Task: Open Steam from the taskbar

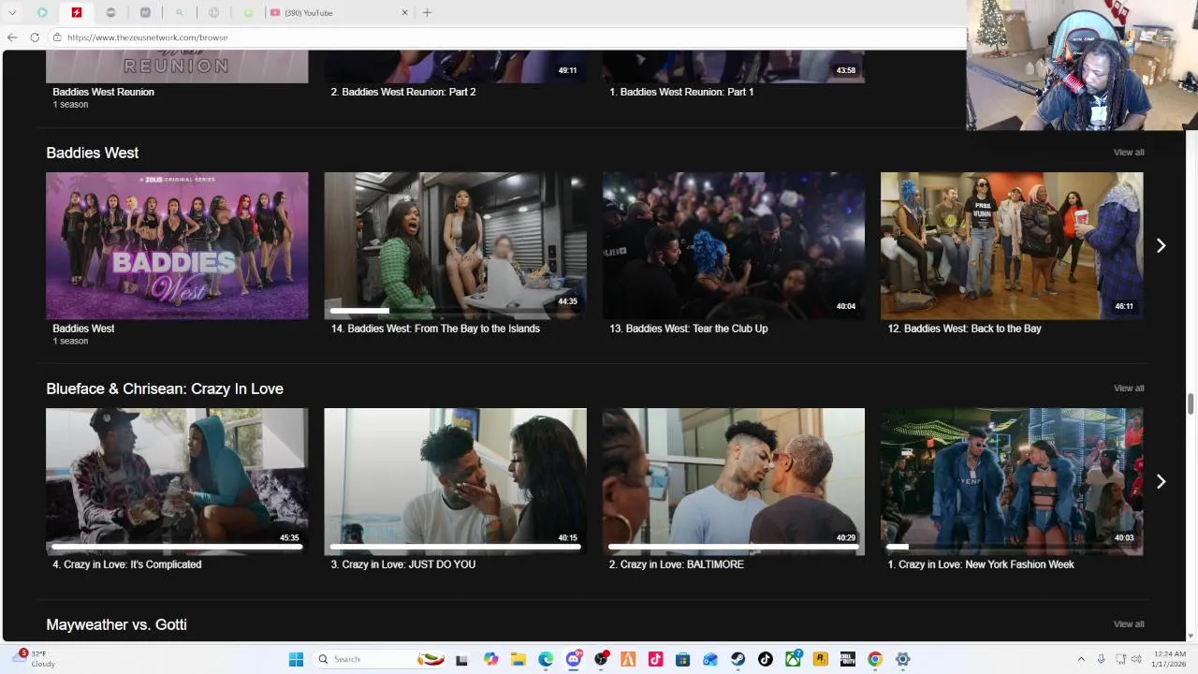Action: (738, 659)
